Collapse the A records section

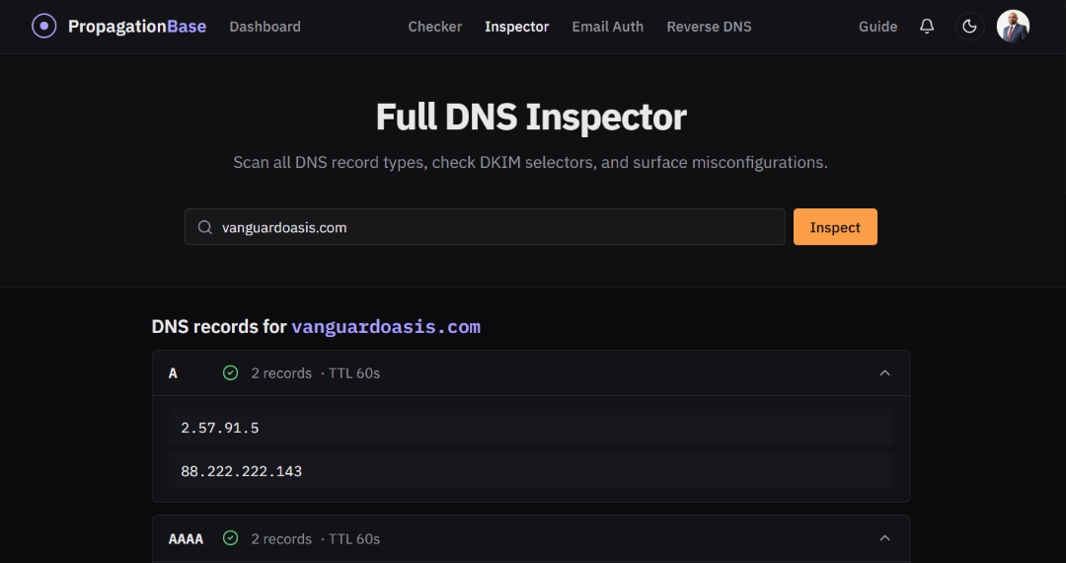point(884,372)
